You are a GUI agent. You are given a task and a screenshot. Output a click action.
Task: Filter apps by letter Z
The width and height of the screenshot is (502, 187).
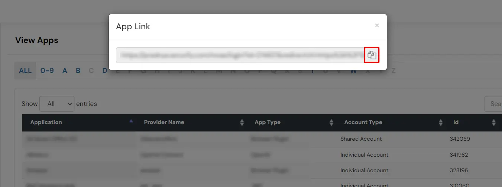pyautogui.click(x=393, y=70)
